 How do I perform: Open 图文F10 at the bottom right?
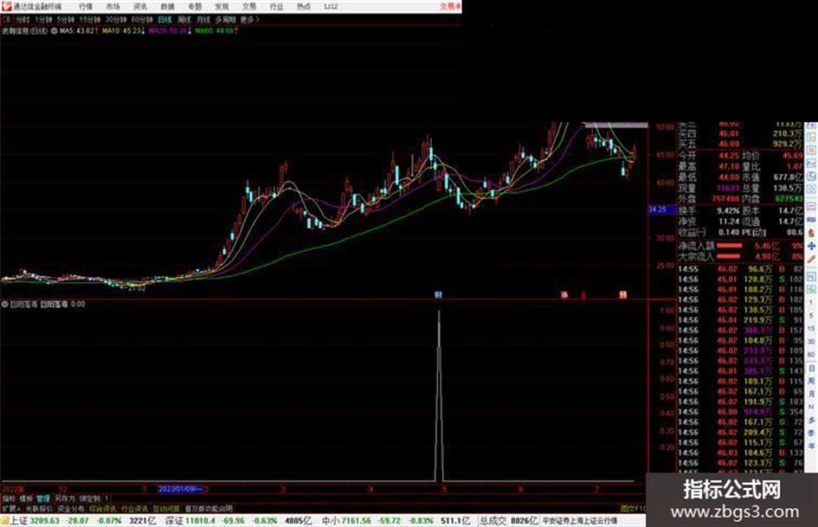[x=634, y=508]
